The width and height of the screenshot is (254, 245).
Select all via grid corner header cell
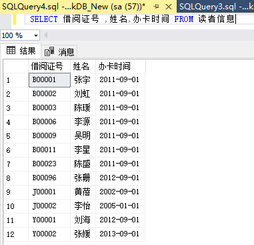pos(16,66)
